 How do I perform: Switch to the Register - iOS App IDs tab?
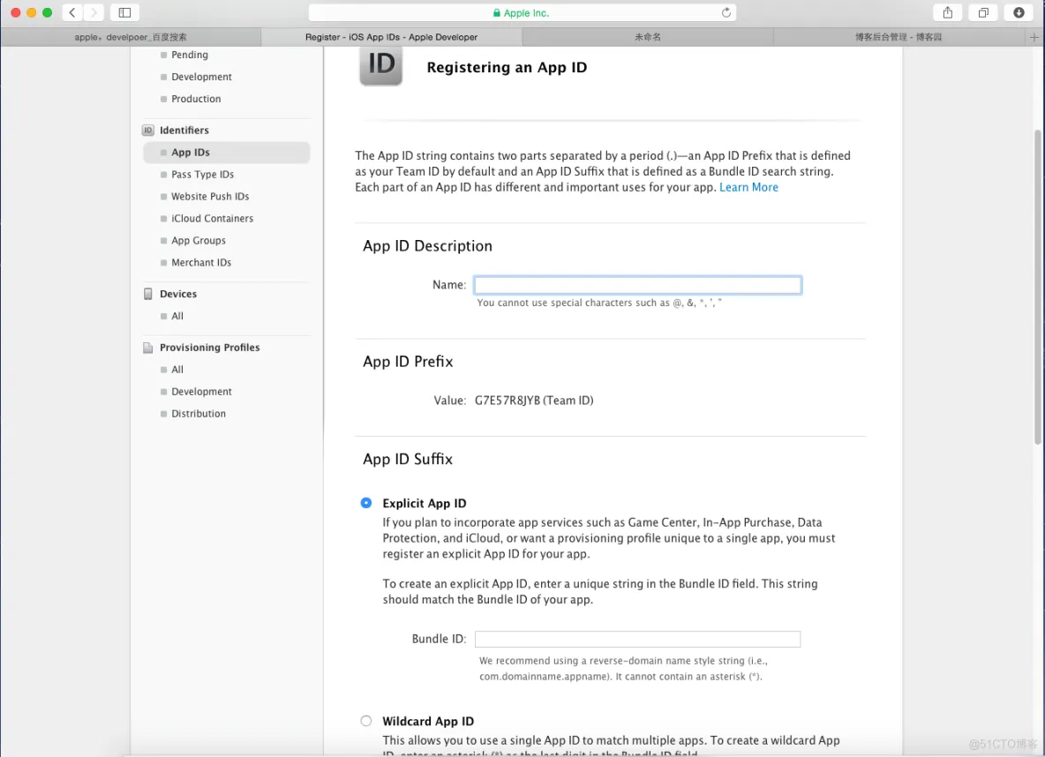(391, 37)
